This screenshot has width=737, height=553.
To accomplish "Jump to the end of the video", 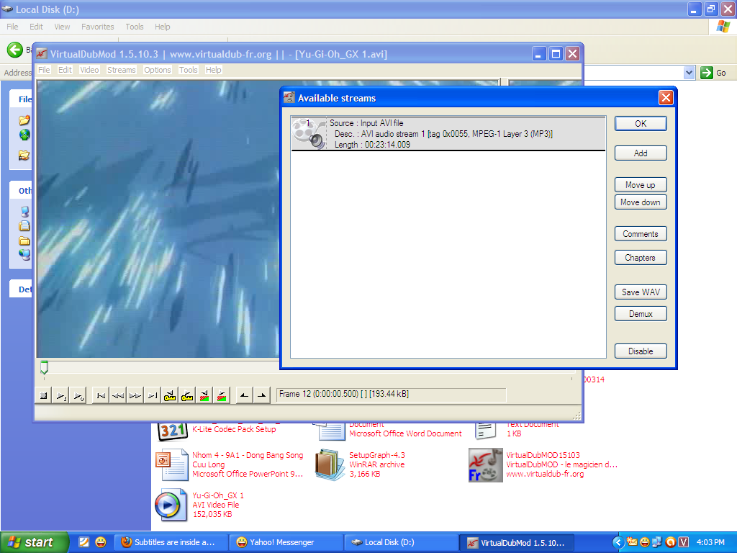I will [153, 395].
